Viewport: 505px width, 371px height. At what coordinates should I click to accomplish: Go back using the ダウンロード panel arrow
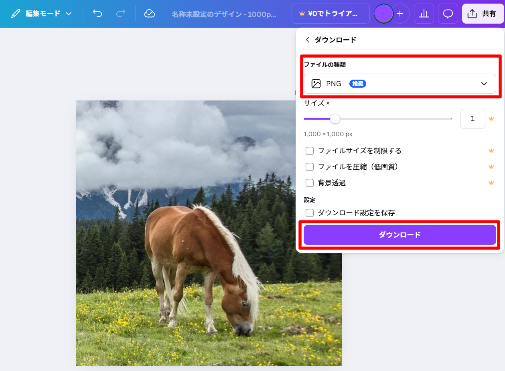(308, 40)
